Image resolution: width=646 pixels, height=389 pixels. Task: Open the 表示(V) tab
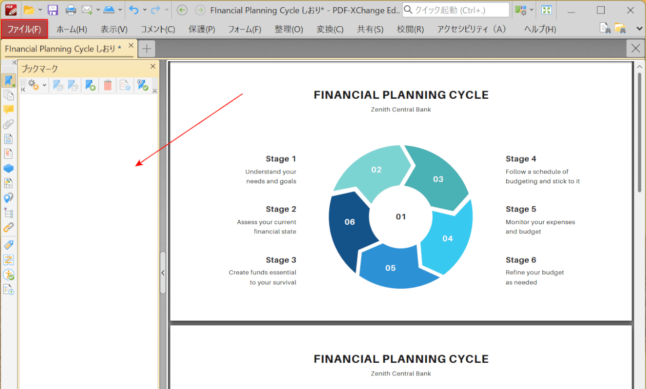click(x=114, y=29)
